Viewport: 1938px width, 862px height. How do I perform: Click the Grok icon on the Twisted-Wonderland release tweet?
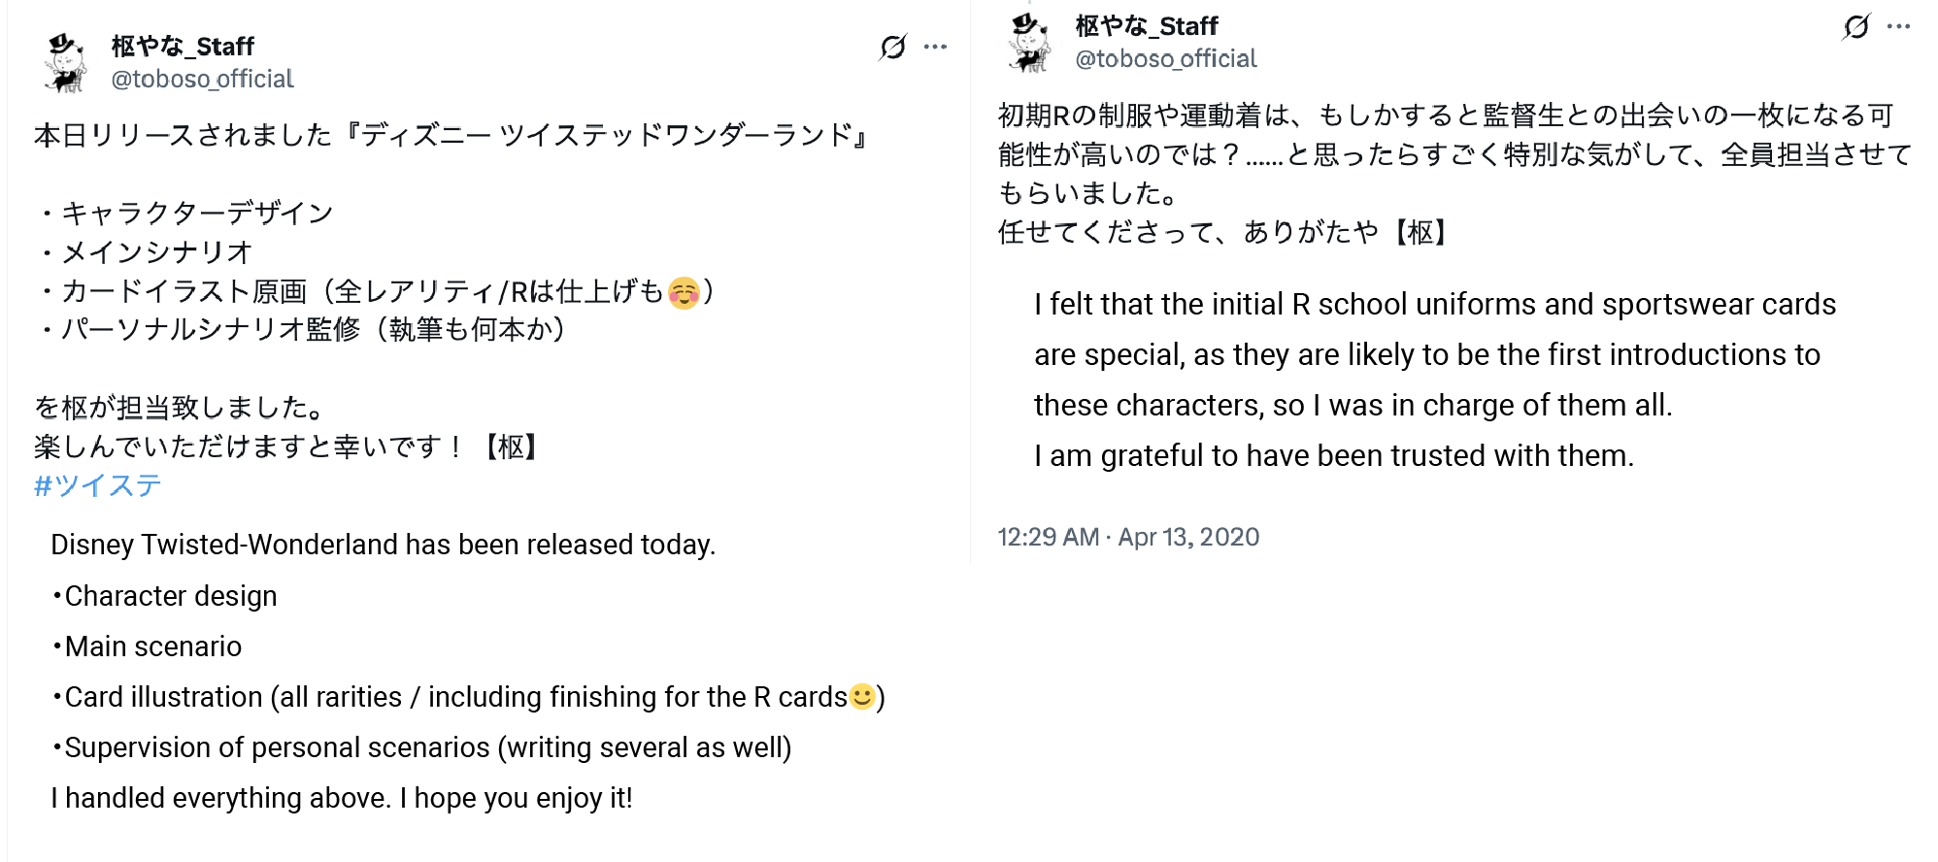click(x=892, y=47)
